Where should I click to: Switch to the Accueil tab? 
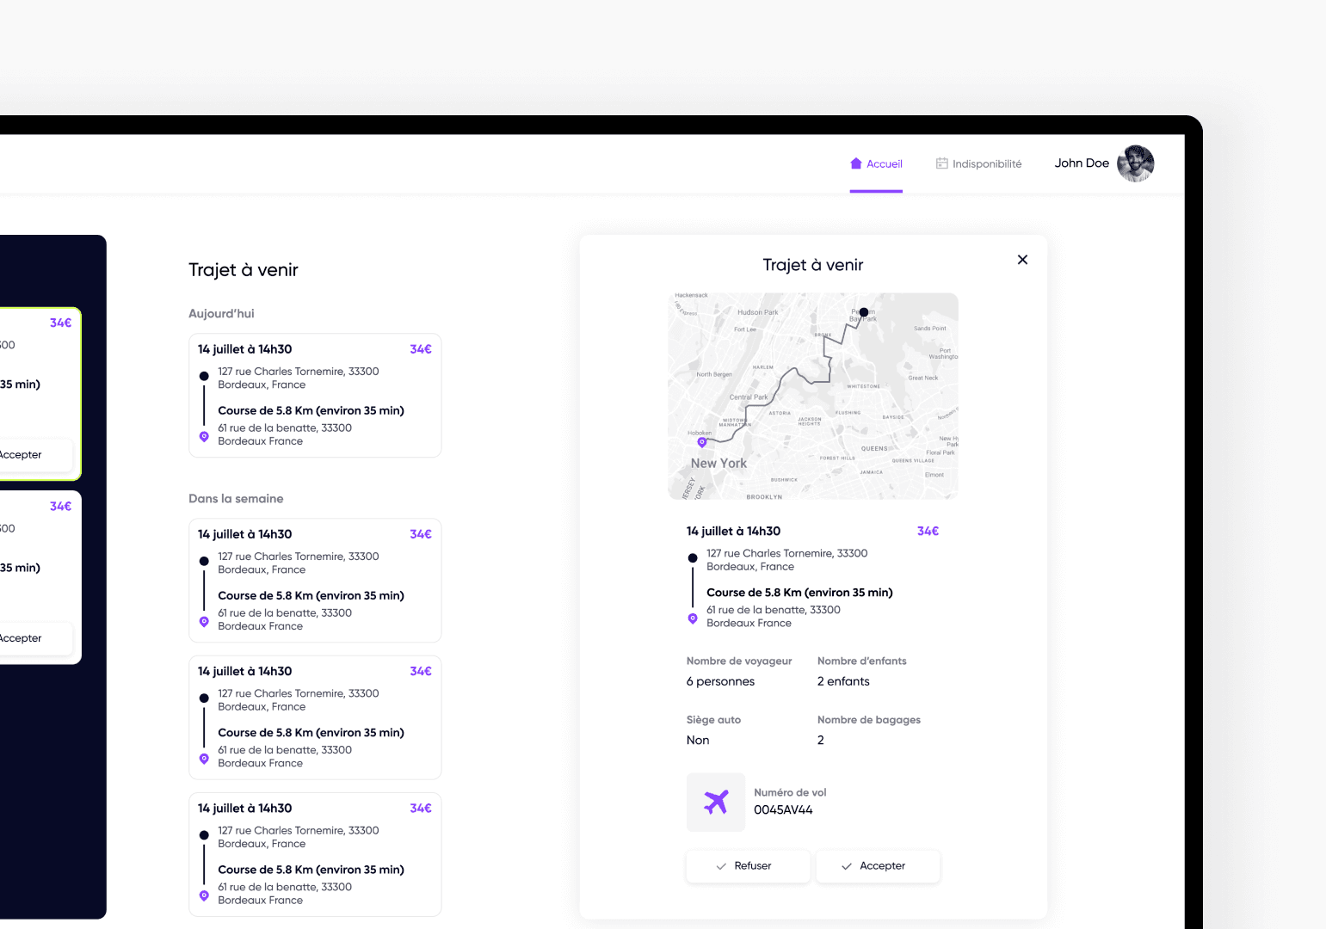coord(876,163)
